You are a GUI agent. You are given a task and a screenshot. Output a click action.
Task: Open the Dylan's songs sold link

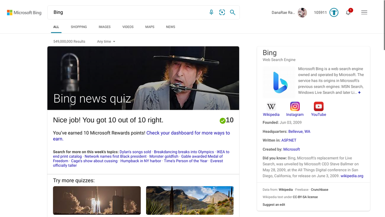135,152
